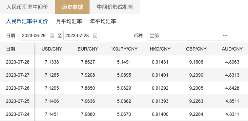The height and width of the screenshot is (121, 248).
Task: Click the end date field 2023-07-28
Action: point(81,36)
